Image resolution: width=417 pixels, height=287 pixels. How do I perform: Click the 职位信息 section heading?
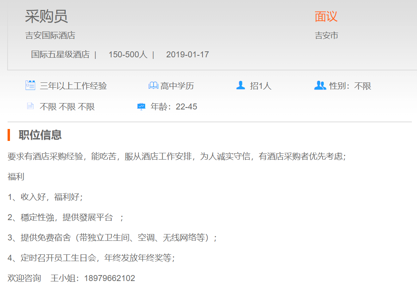[x=40, y=135]
